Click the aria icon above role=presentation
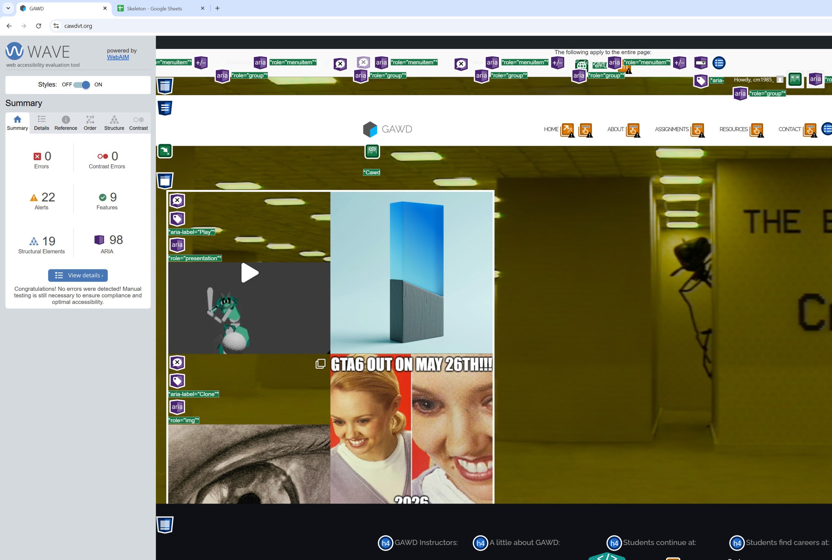 point(177,245)
